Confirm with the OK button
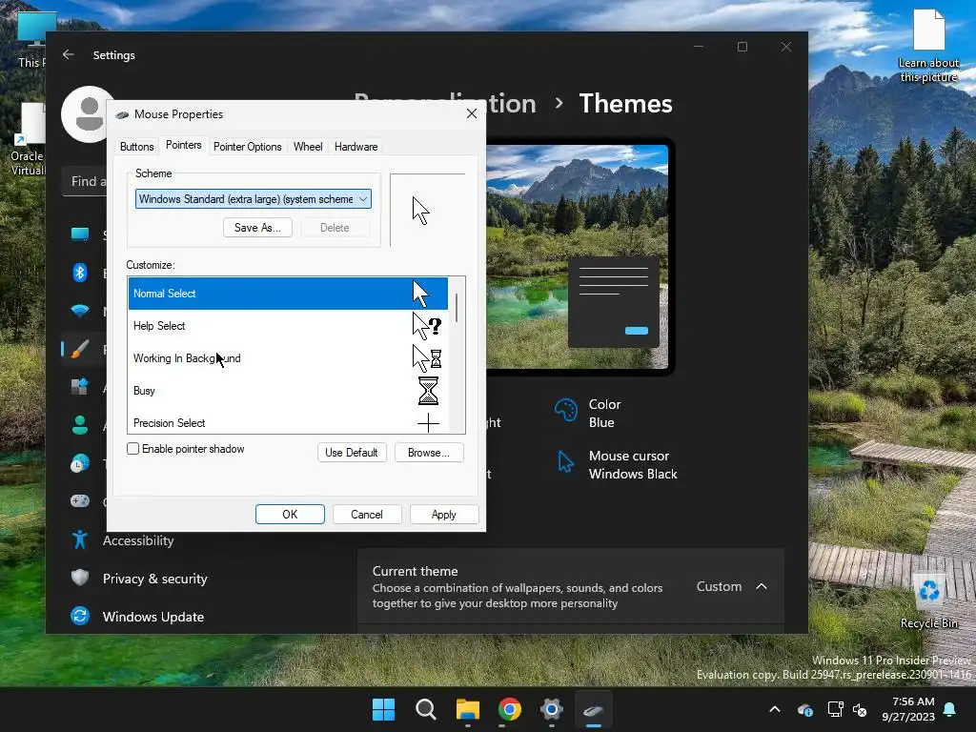 click(290, 514)
